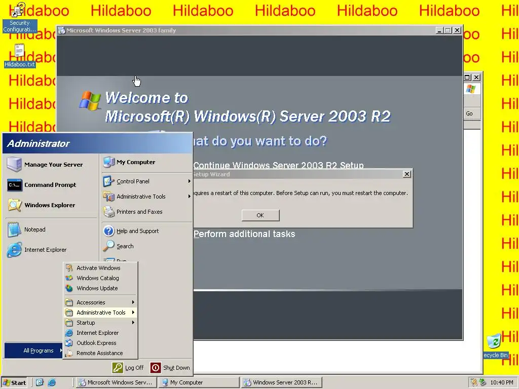519x389 pixels.
Task: Click Show Desktop quick launch icon
Action: tap(40, 382)
